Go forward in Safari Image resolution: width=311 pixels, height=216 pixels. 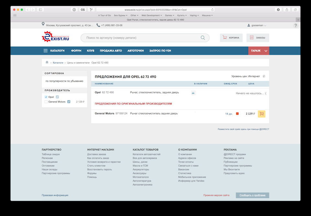(33, 9)
